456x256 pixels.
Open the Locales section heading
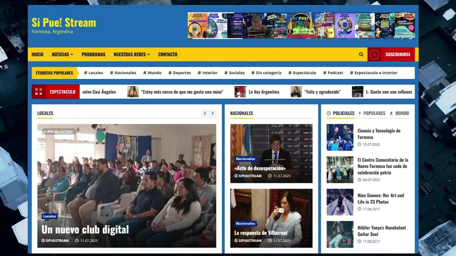point(45,113)
